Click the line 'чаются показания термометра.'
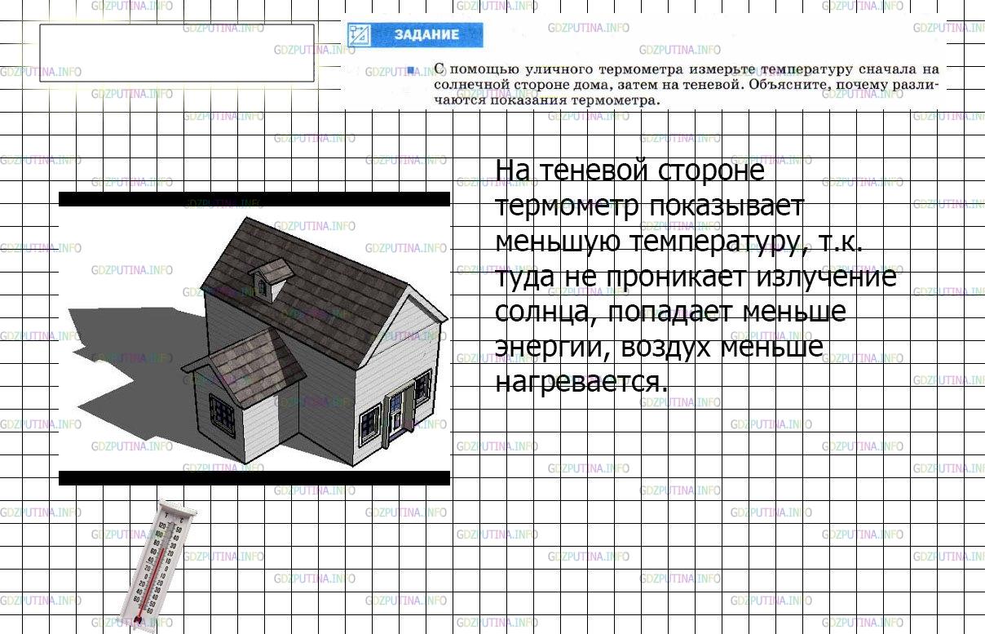The width and height of the screenshot is (985, 634). tap(546, 100)
